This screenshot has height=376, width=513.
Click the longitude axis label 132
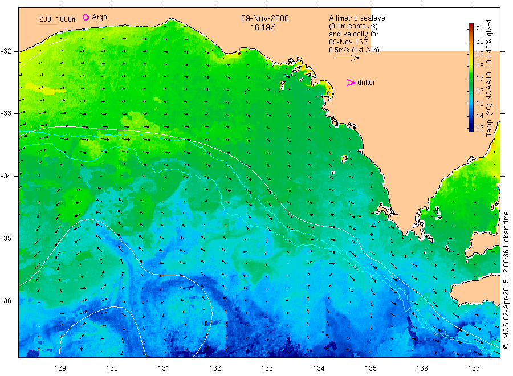(x=215, y=369)
